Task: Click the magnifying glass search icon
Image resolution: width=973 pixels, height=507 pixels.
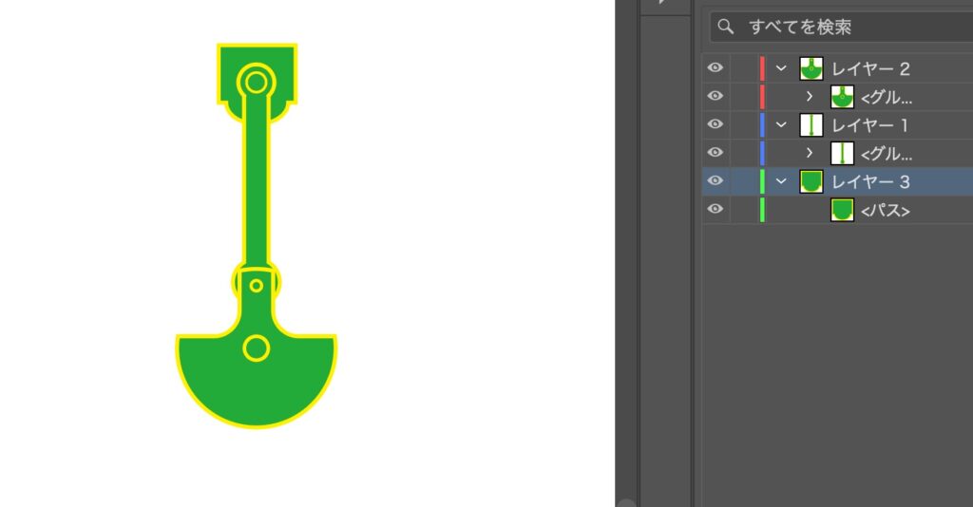Action: (727, 27)
